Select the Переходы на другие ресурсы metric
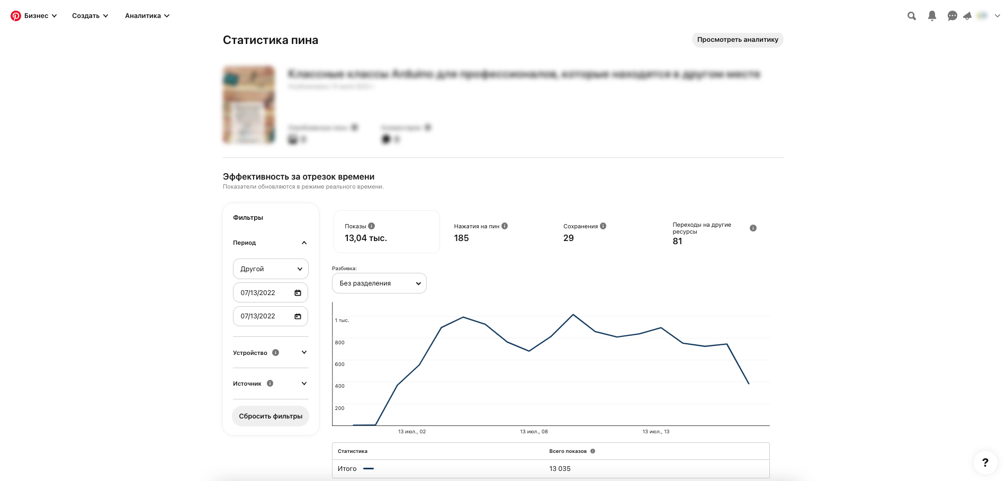1006x481 pixels. [715, 234]
